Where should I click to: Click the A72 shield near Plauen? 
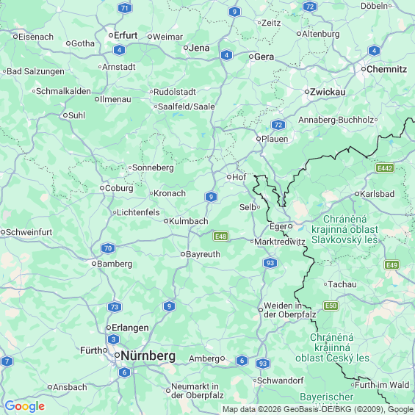click(278, 125)
